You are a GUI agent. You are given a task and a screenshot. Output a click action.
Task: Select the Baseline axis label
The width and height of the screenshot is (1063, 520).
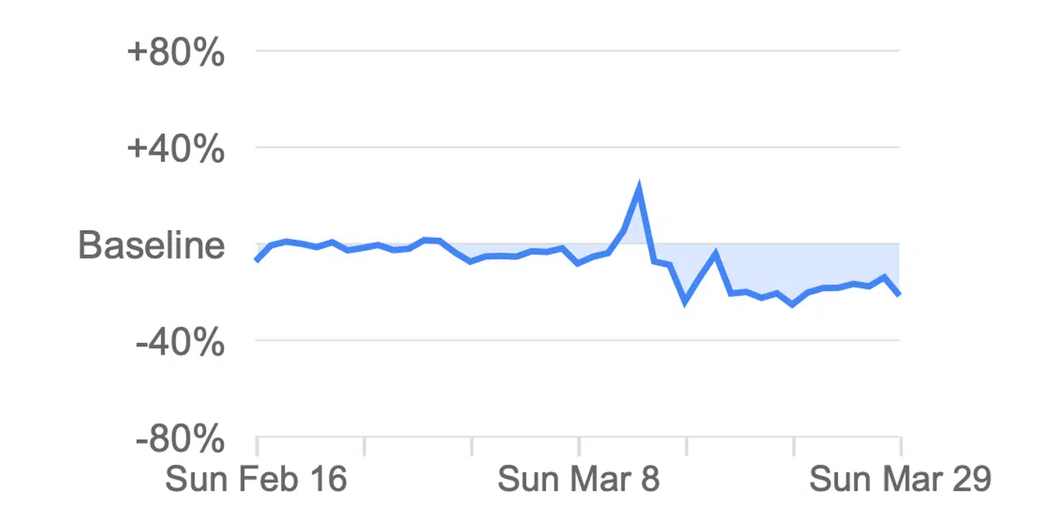pyautogui.click(x=151, y=245)
